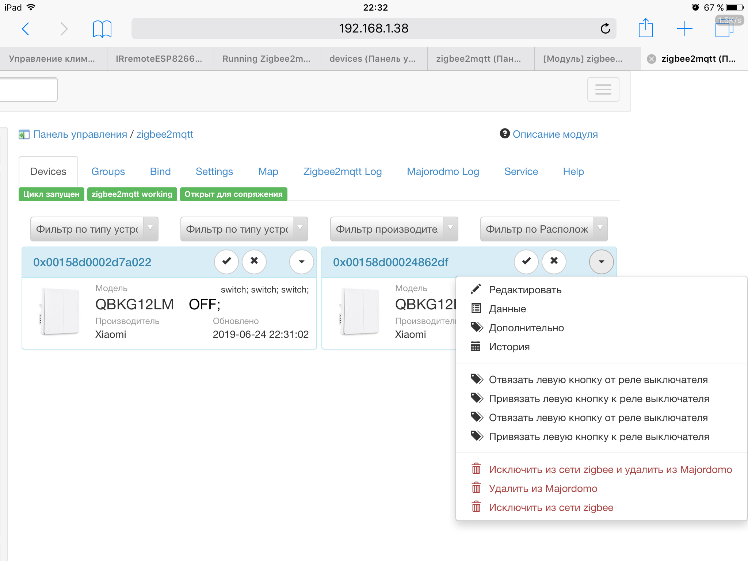
Task: Choose История in the device menu
Action: coord(509,347)
